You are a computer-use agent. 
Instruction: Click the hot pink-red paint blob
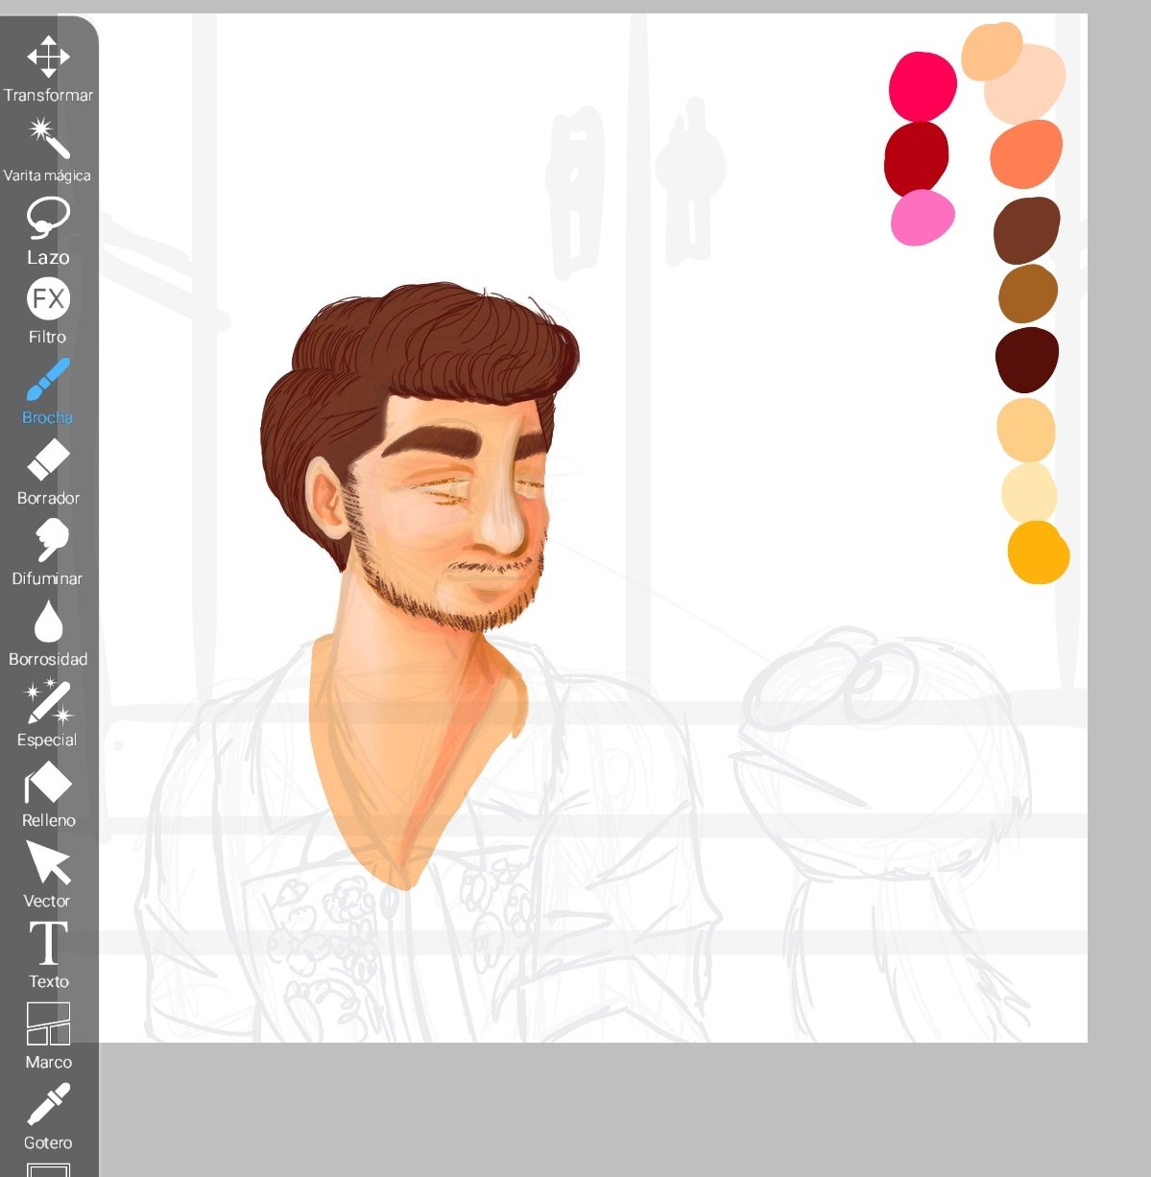[x=923, y=86]
